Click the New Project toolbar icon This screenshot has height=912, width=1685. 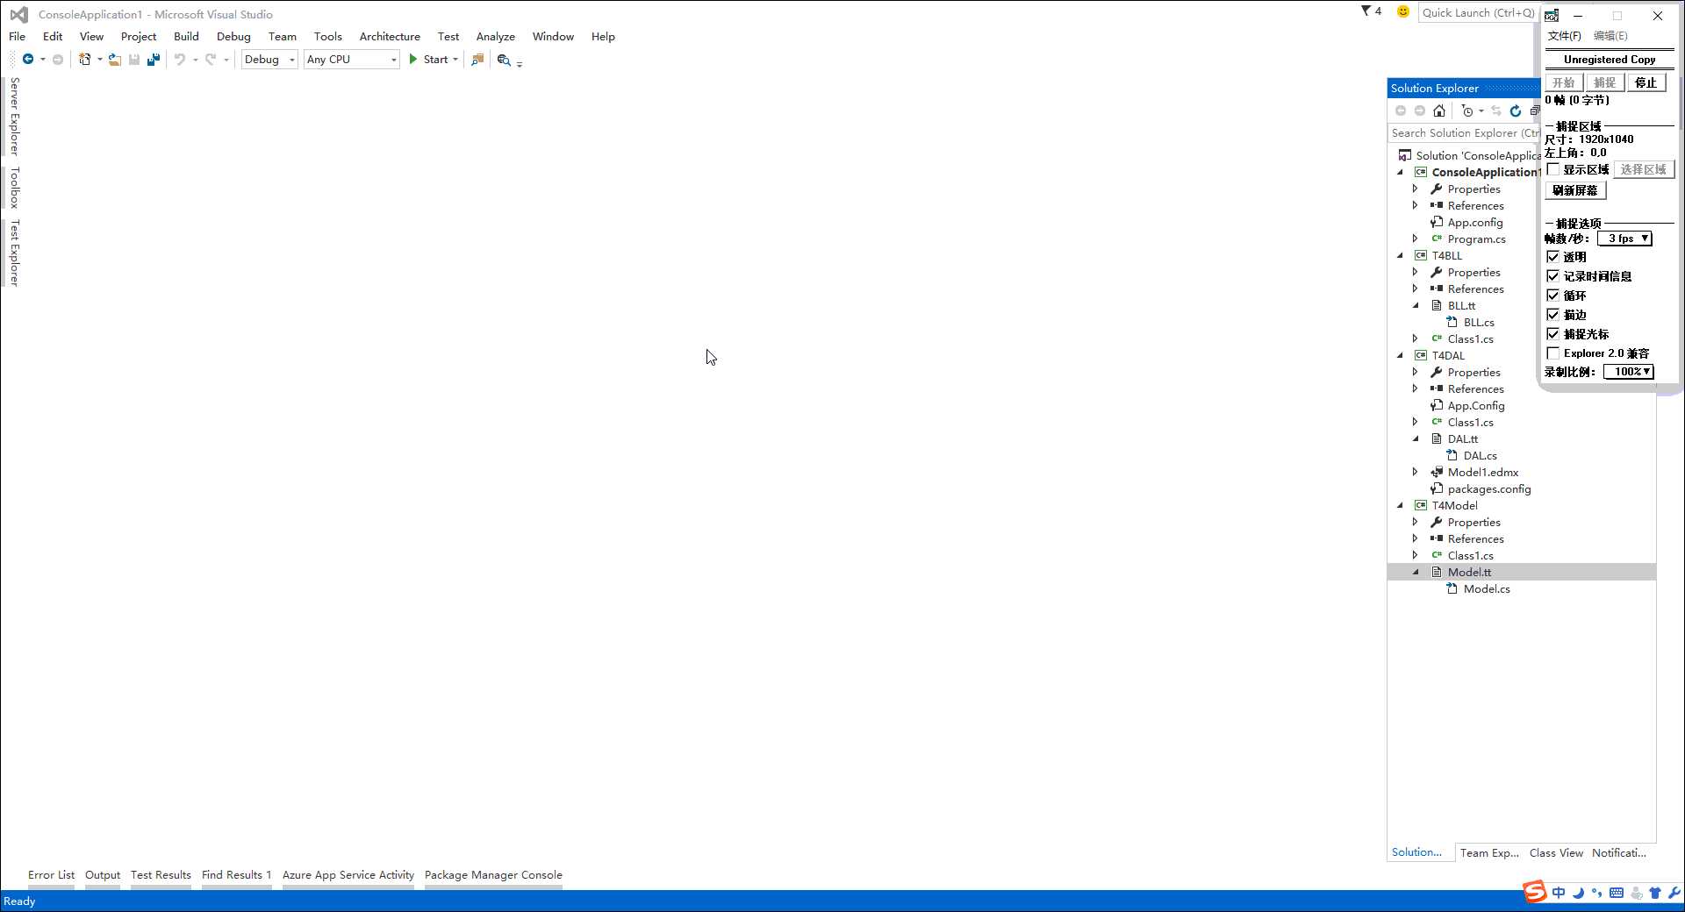pos(84,60)
